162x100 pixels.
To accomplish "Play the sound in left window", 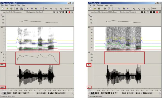I will click(57, 12).
